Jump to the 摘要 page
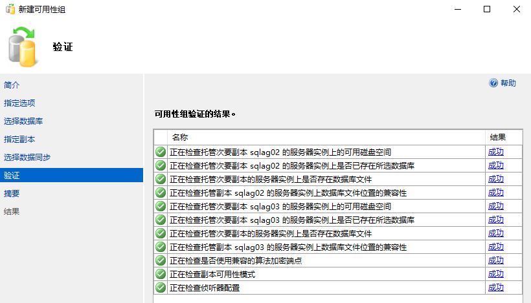531x303 pixels. [x=12, y=193]
